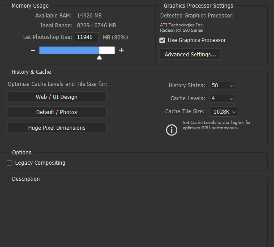The width and height of the screenshot is (274, 247).
Task: Select the Default / Photos preset button
Action: pos(56,112)
